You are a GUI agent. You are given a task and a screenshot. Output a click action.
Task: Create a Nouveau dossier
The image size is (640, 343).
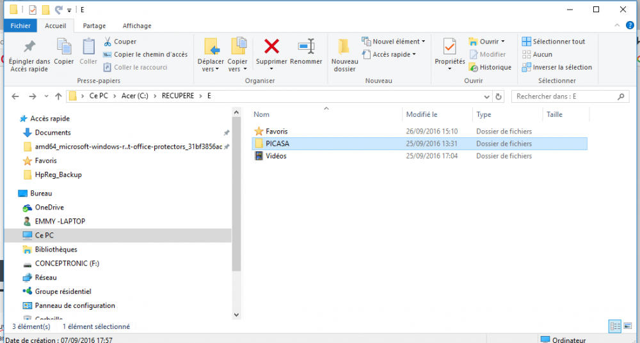coord(344,56)
